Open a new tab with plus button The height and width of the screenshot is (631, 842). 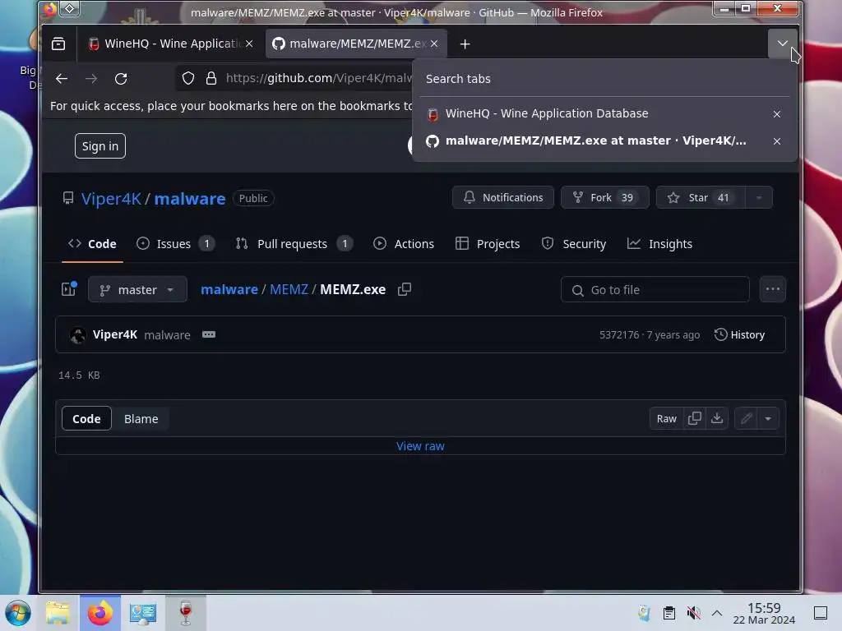pos(465,44)
